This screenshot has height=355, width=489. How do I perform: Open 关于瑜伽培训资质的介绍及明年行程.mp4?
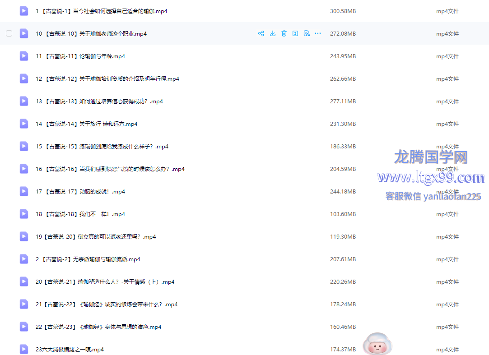click(x=107, y=79)
